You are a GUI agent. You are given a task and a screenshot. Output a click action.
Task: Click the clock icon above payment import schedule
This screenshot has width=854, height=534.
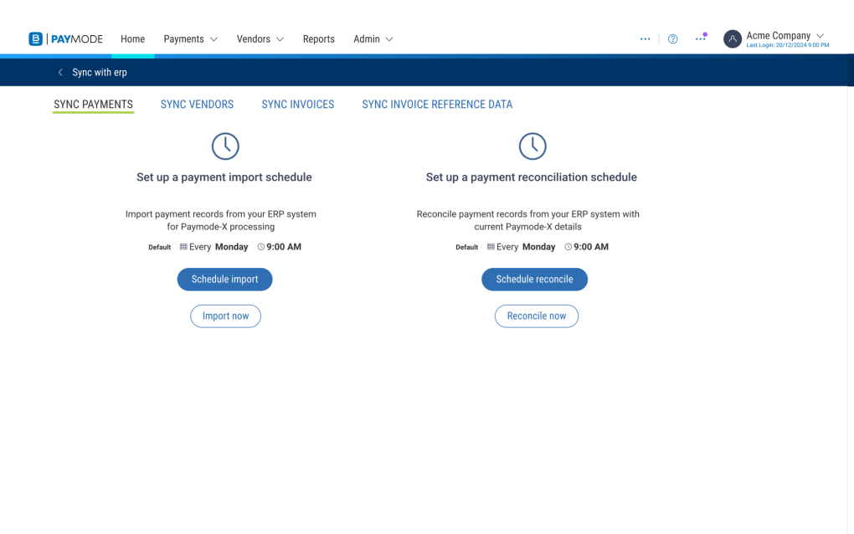pyautogui.click(x=225, y=146)
